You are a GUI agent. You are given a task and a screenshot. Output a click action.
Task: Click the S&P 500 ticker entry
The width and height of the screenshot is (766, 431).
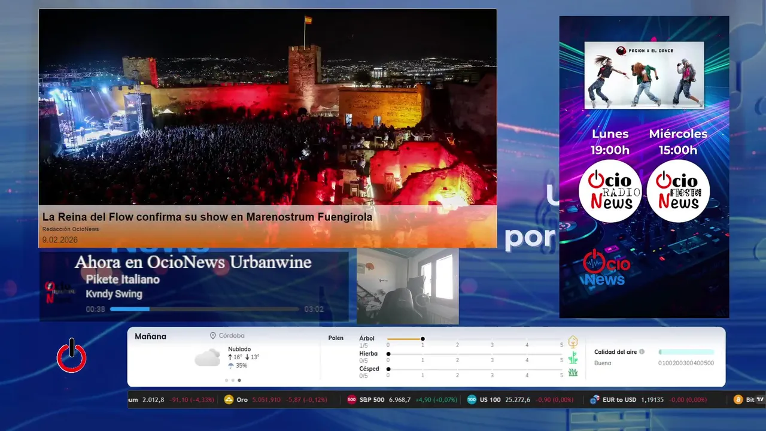pos(403,399)
